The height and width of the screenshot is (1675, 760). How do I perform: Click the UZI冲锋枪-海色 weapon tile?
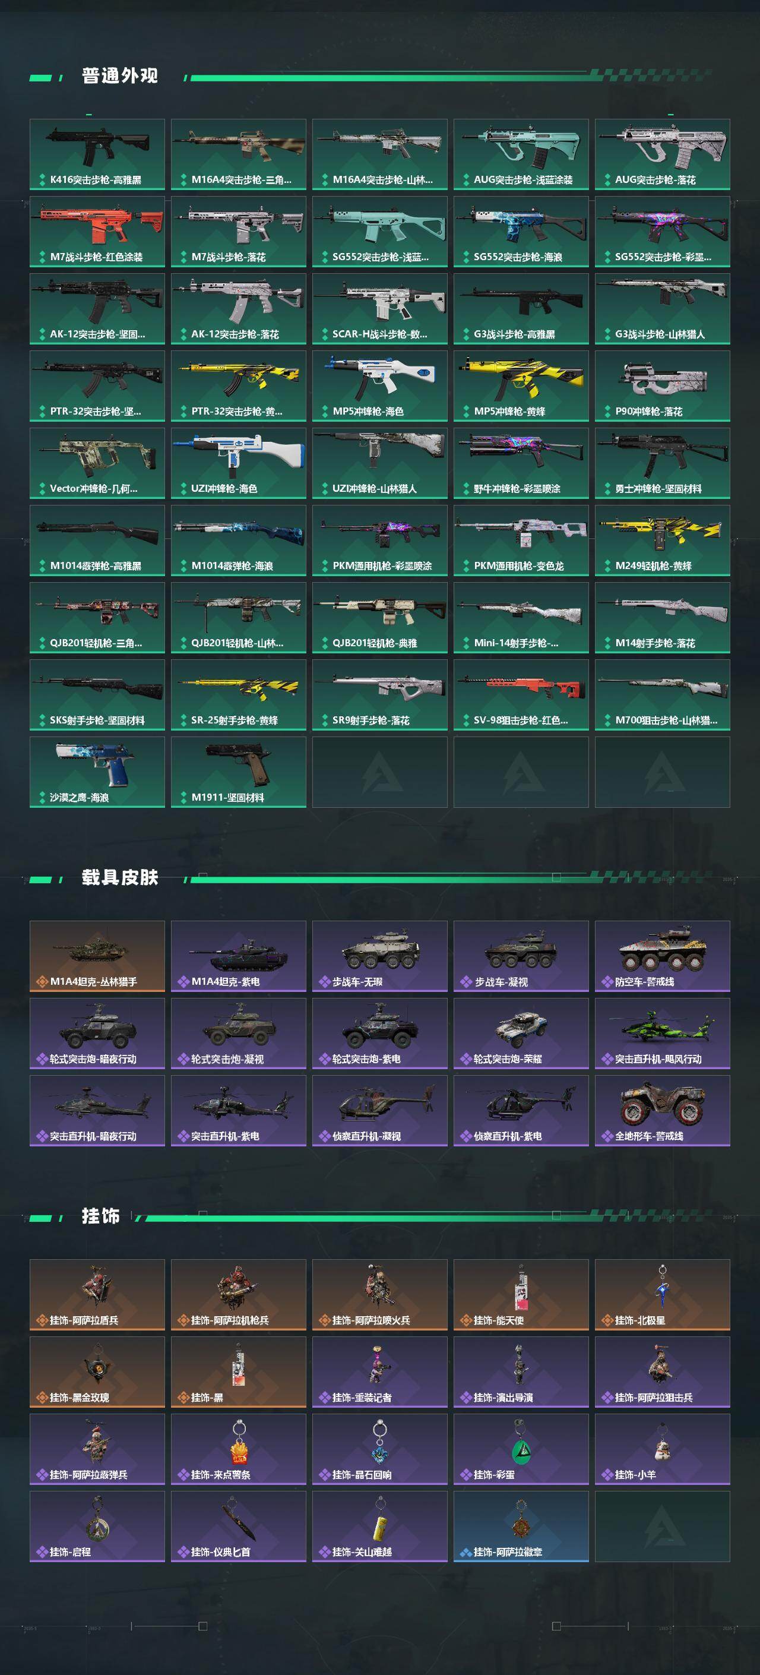coord(239,463)
